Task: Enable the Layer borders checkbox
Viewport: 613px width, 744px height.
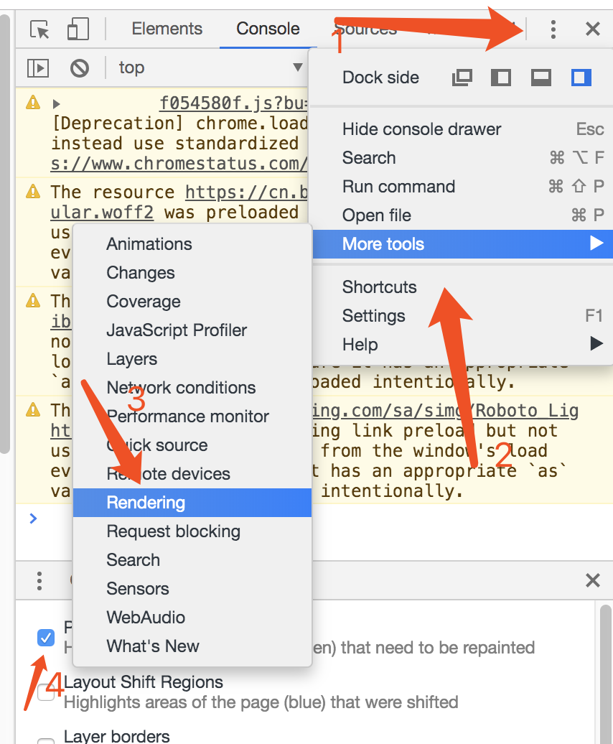Action: [46, 741]
